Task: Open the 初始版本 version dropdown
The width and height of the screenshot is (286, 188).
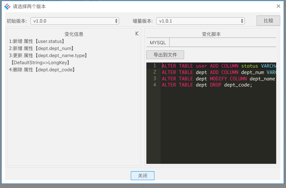Action: coord(75,21)
